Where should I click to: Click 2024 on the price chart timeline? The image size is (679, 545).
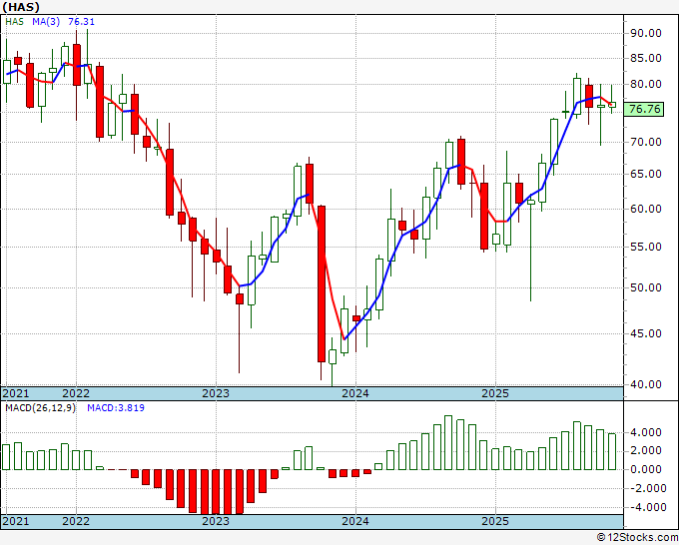pos(355,393)
